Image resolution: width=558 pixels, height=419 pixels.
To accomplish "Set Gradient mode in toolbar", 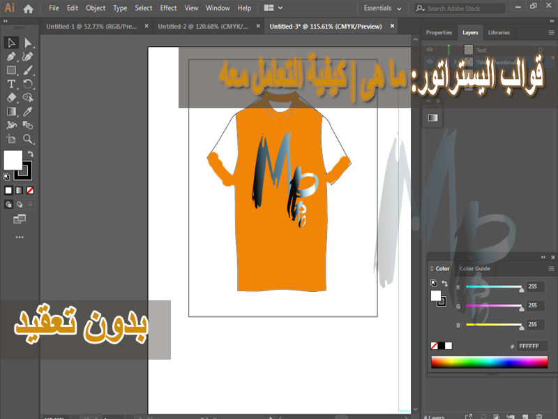I will [x=20, y=191].
